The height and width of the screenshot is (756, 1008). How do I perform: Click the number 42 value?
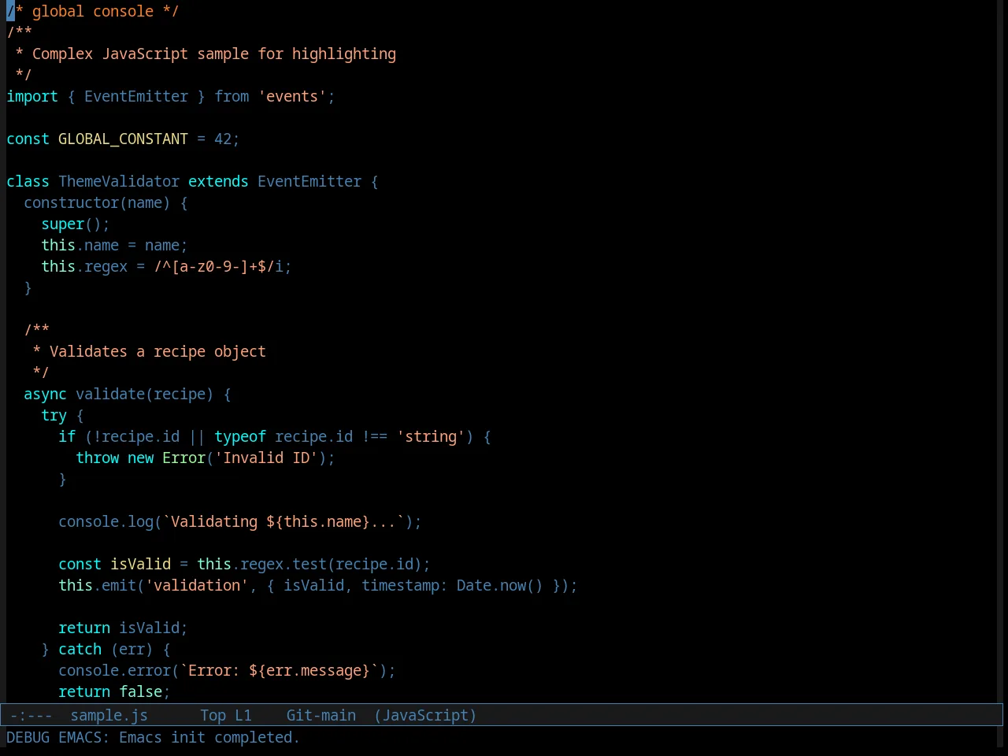(x=223, y=139)
